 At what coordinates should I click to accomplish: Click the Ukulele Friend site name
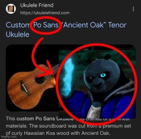pos(37,5)
